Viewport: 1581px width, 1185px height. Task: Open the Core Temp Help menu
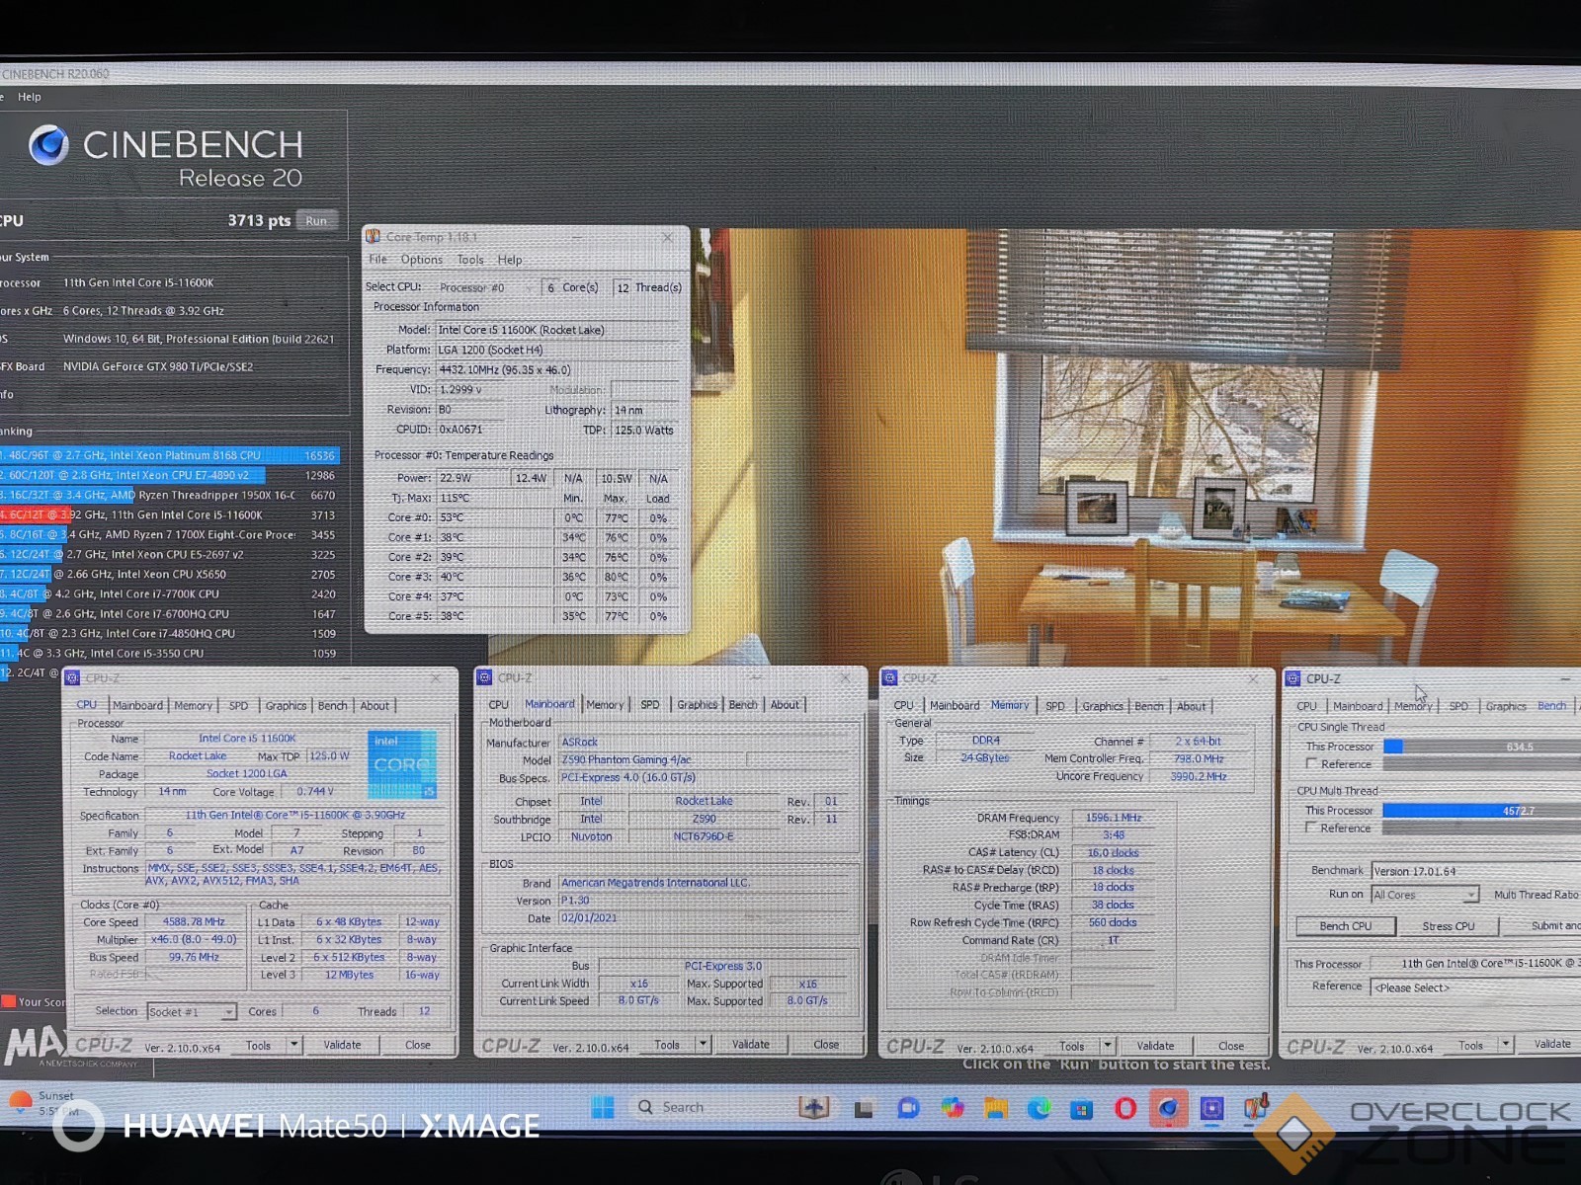coord(510,260)
